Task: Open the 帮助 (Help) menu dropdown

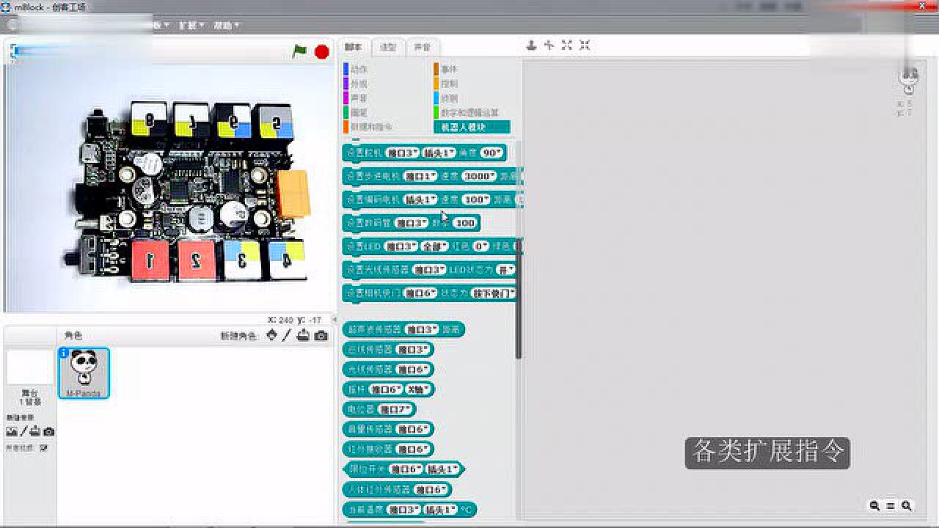Action: pos(226,25)
